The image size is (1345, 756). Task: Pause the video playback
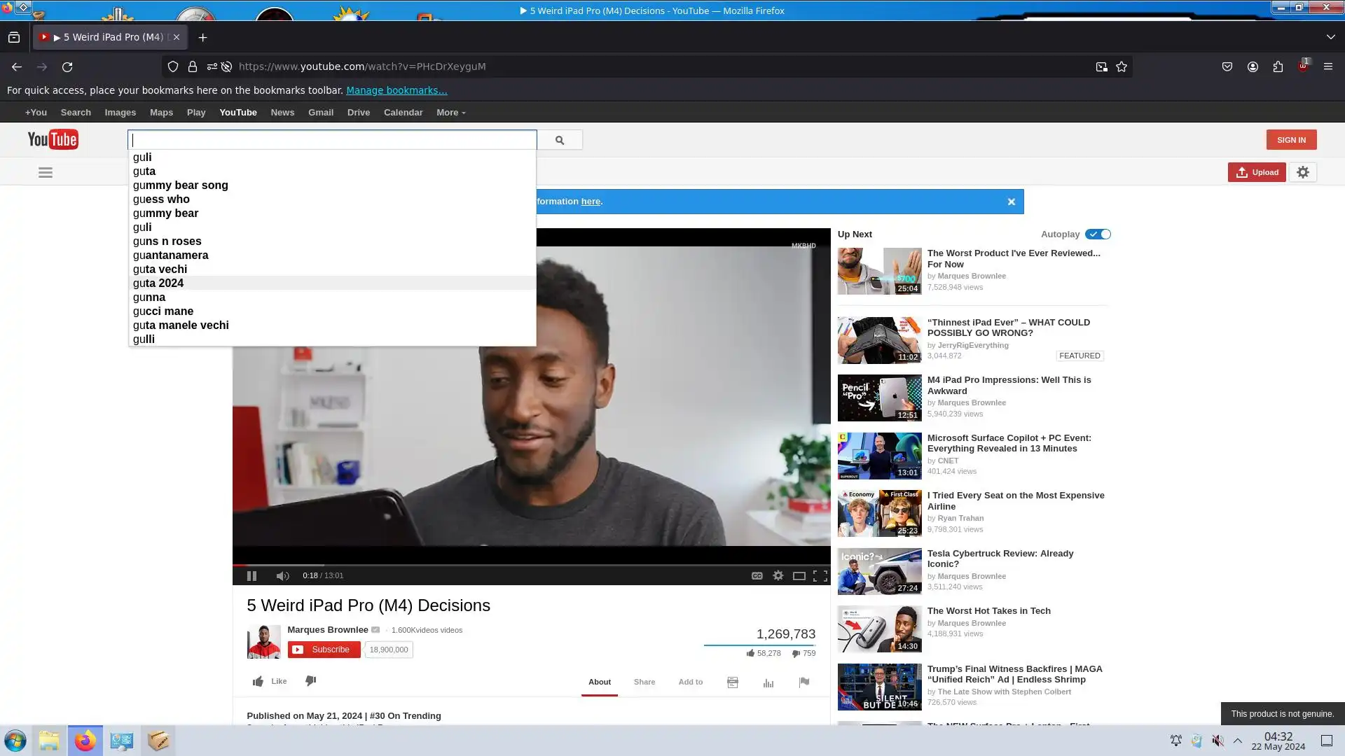click(251, 576)
